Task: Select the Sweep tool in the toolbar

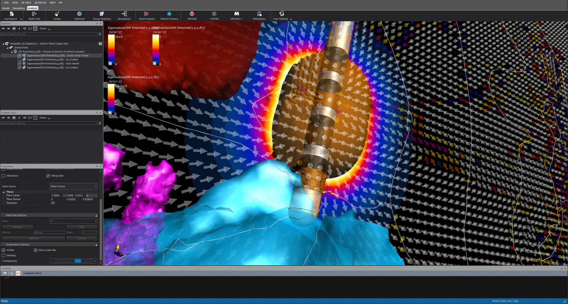Action: [x=57, y=16]
